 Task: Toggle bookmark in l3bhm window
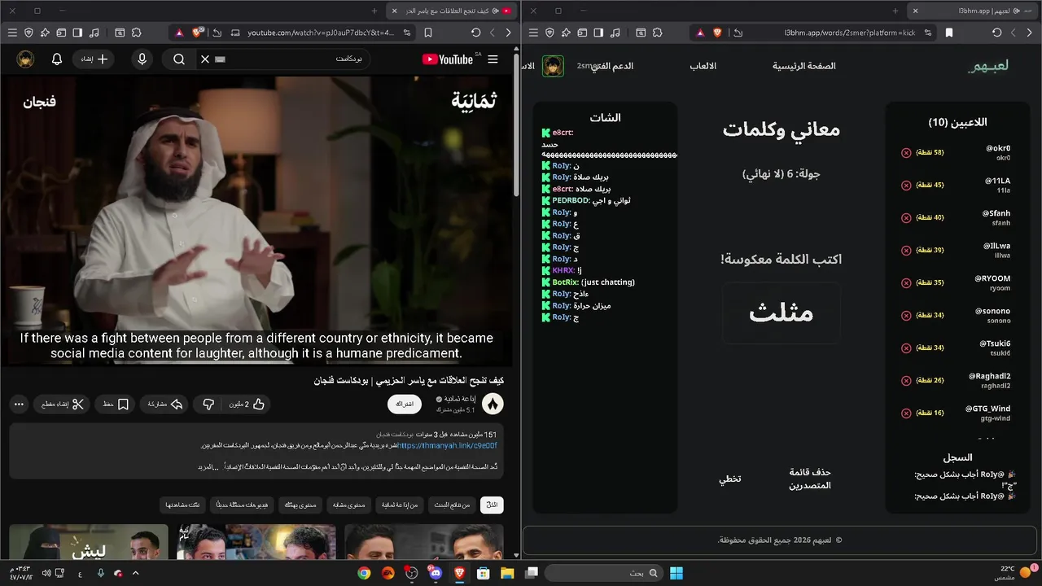(x=949, y=33)
